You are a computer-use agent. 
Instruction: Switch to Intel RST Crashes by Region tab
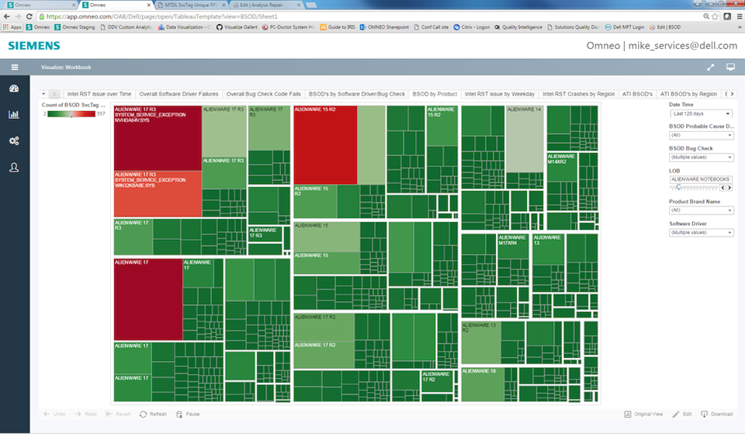578,94
